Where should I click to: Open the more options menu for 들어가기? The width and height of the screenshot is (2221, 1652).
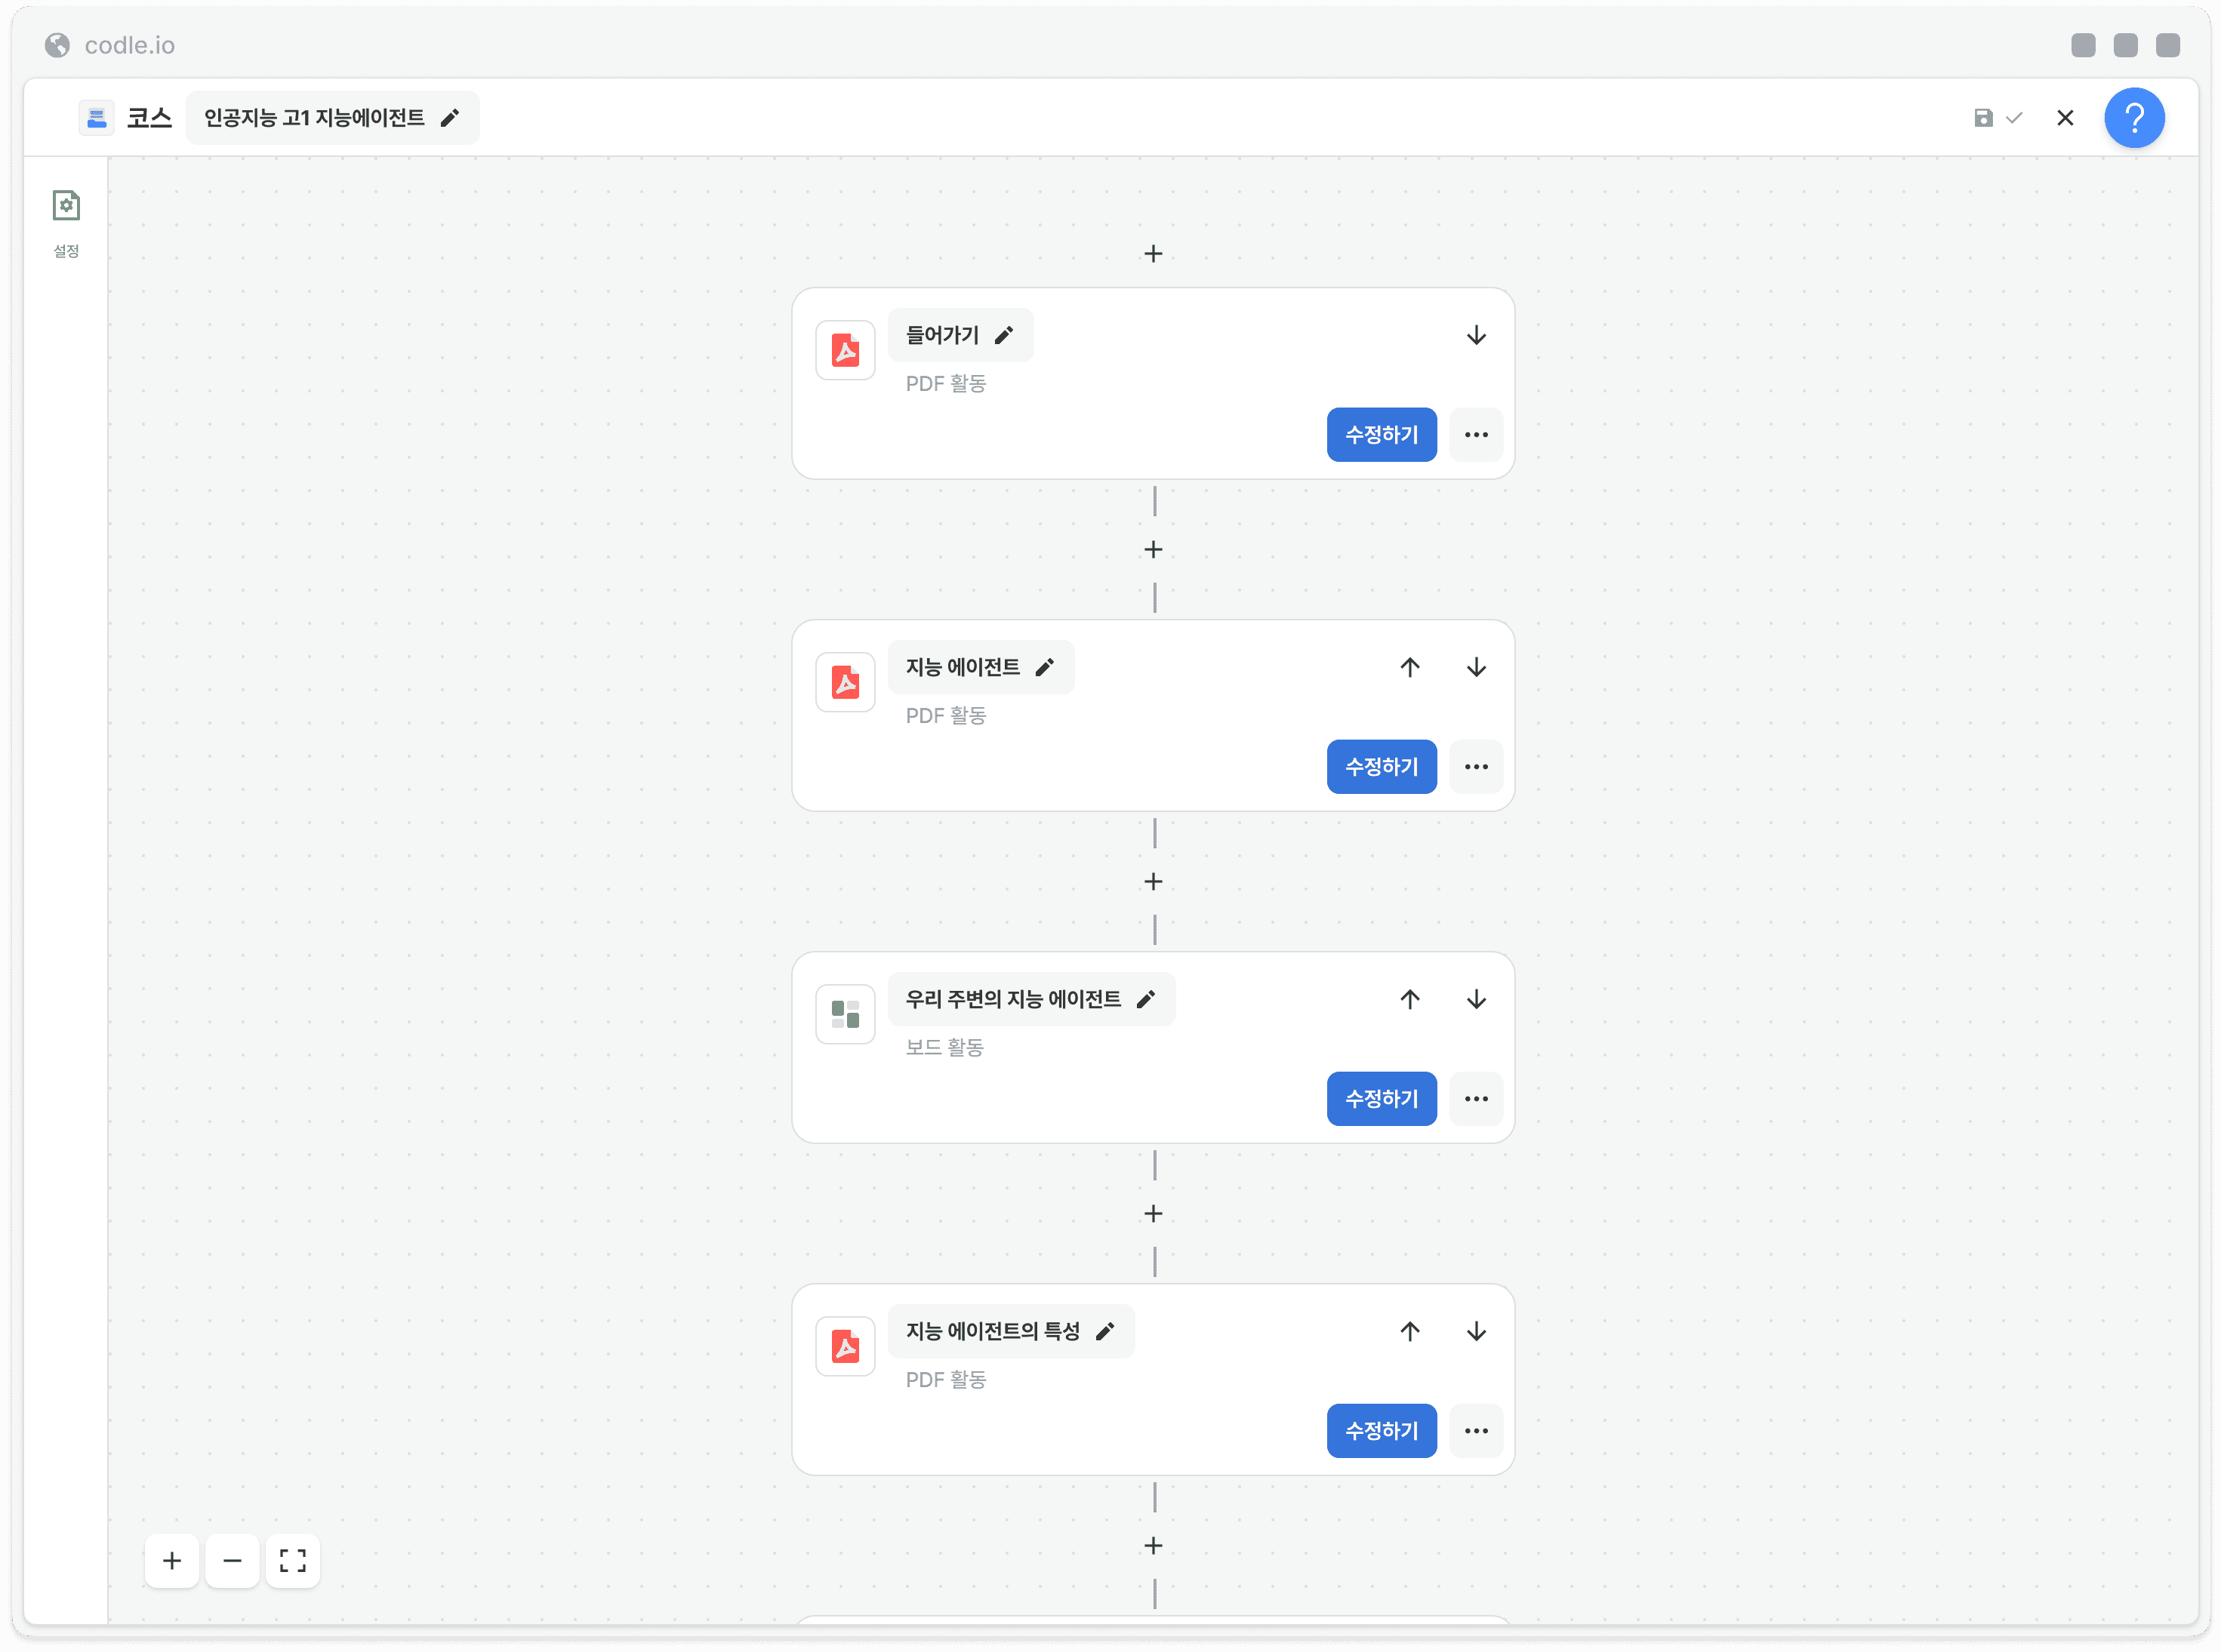(x=1476, y=435)
